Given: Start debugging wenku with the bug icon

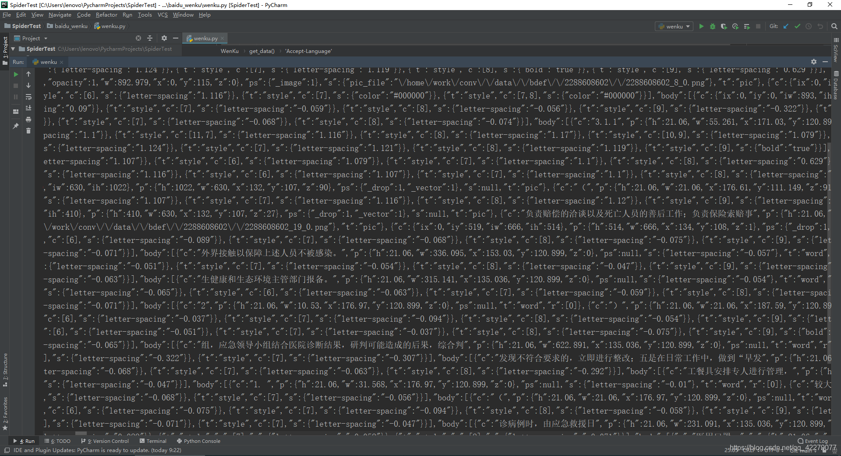Looking at the screenshot, I should (713, 26).
